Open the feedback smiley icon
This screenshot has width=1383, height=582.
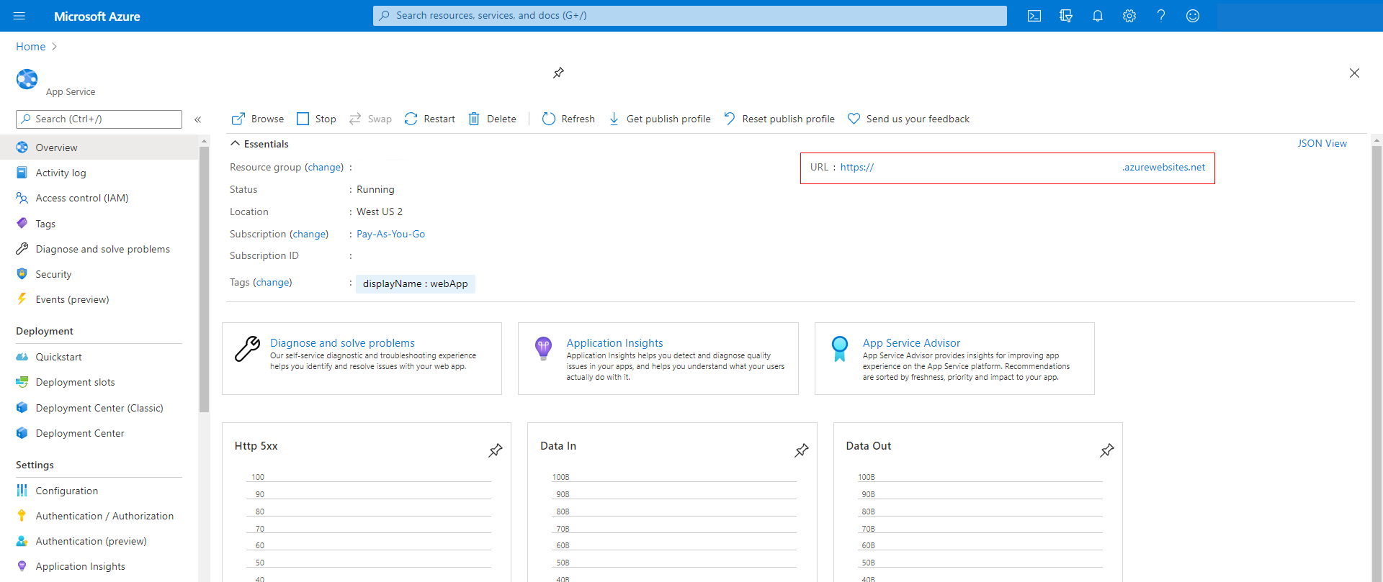[1193, 16]
